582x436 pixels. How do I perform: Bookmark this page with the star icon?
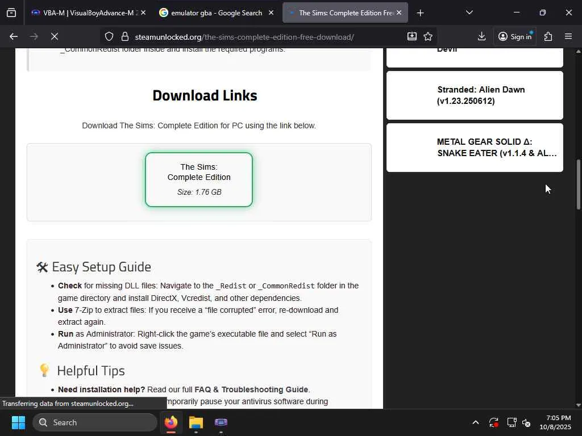tap(428, 36)
